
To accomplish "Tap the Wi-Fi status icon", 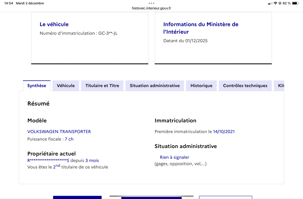I will (275, 3).
